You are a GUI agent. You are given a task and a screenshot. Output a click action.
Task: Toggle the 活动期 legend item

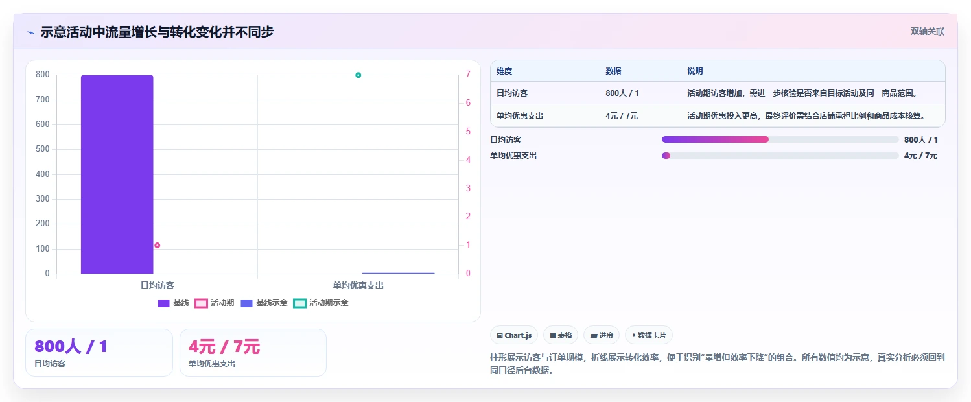point(215,303)
